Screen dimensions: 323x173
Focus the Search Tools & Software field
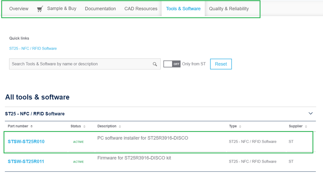click(85, 64)
